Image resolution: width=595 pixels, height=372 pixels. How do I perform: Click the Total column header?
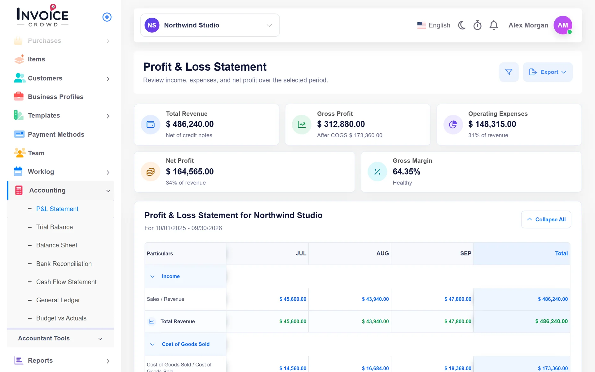click(522, 254)
